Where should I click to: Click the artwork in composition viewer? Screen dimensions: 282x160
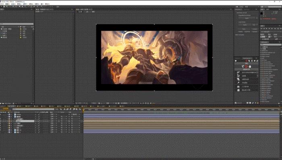pyautogui.click(x=154, y=57)
